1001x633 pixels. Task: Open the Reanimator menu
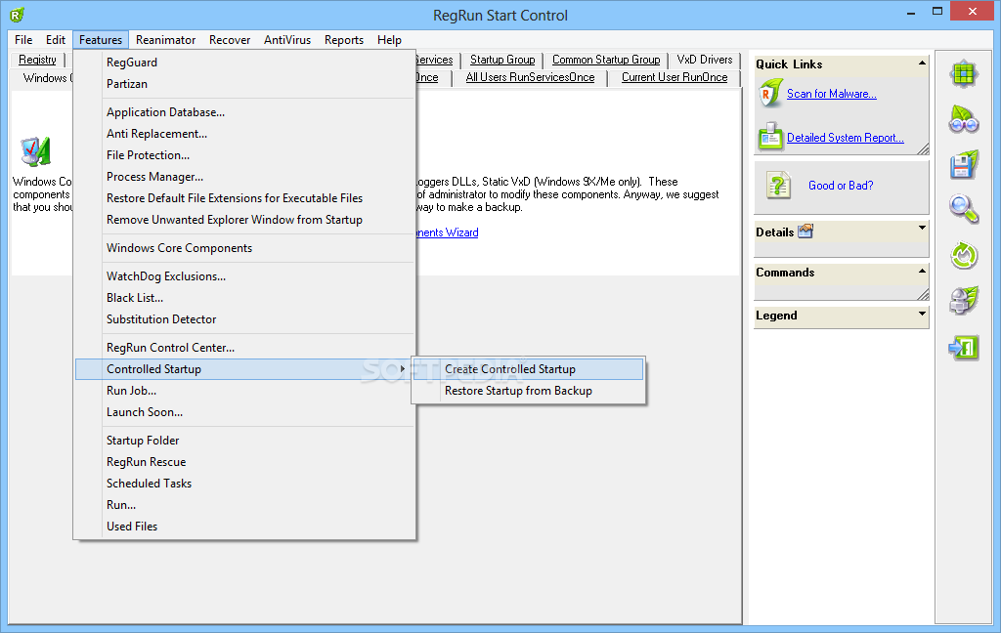point(165,39)
